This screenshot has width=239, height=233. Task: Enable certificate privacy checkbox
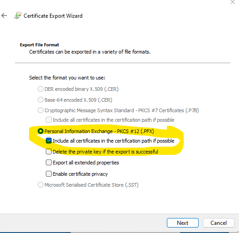pyautogui.click(x=49, y=174)
